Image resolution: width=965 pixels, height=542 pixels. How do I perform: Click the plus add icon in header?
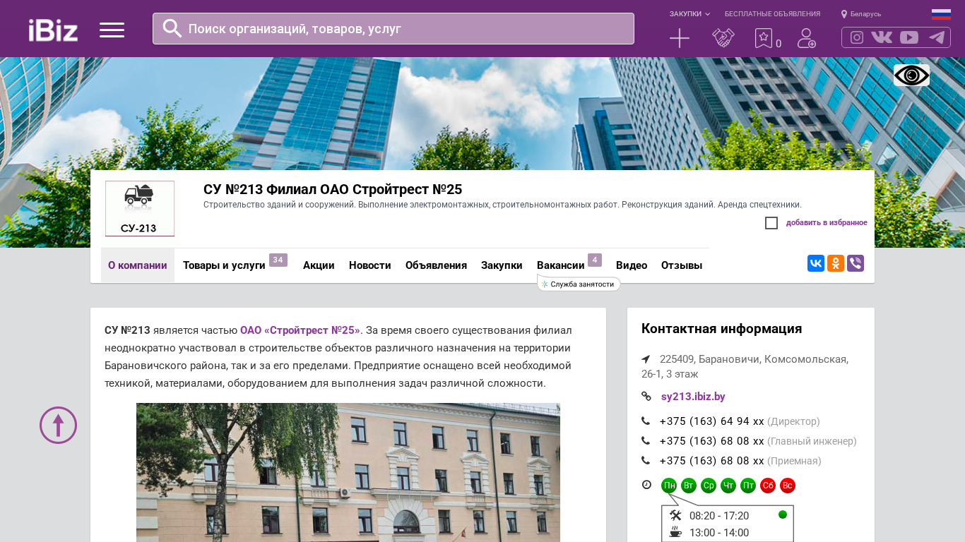[x=680, y=38]
